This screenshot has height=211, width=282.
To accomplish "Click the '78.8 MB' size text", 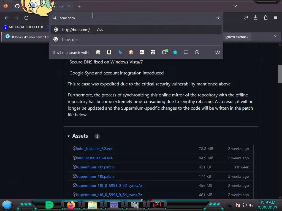I will 206,149.
